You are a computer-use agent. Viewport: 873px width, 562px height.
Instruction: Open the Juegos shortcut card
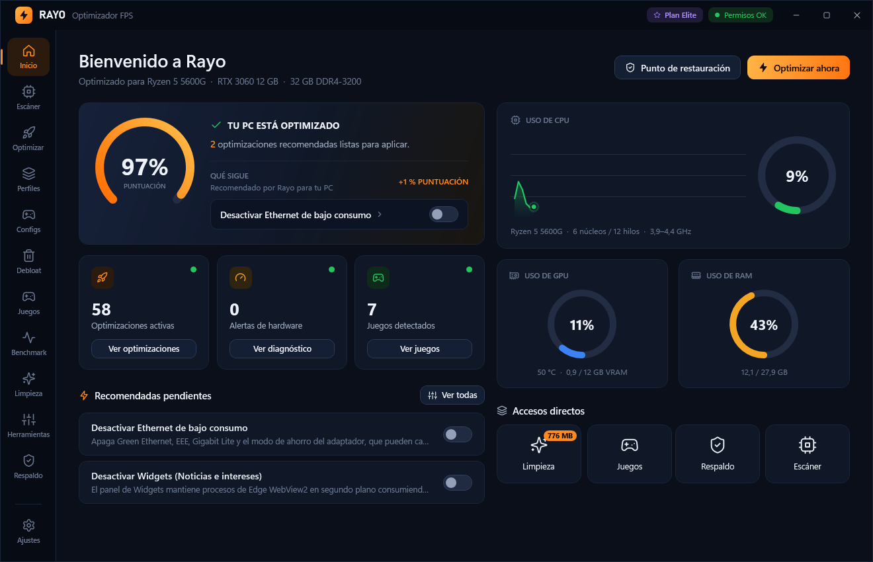[x=630, y=453]
